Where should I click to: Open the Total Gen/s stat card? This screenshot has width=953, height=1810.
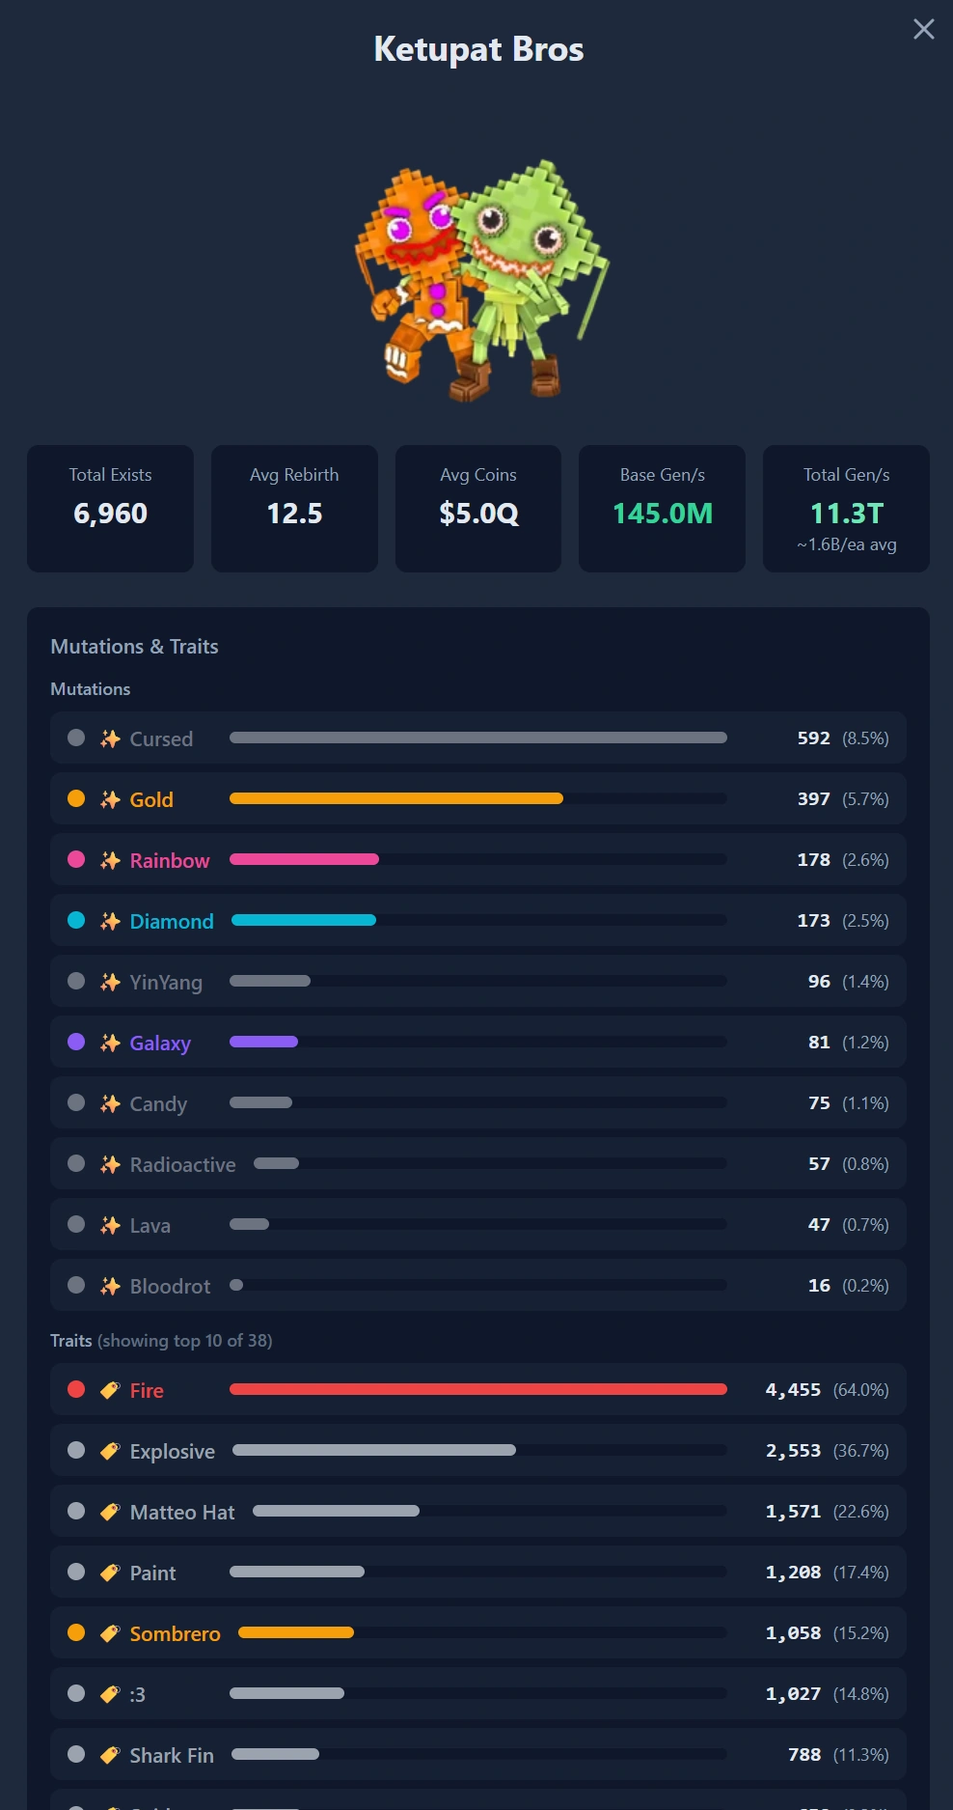pos(846,509)
